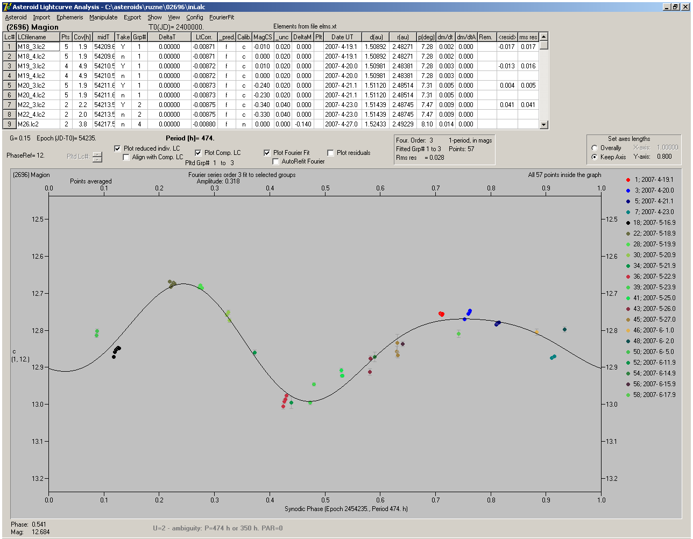Screen dimensions: 693x539
Task: Enable Align with Comp. LC checkbox
Action: click(x=126, y=157)
